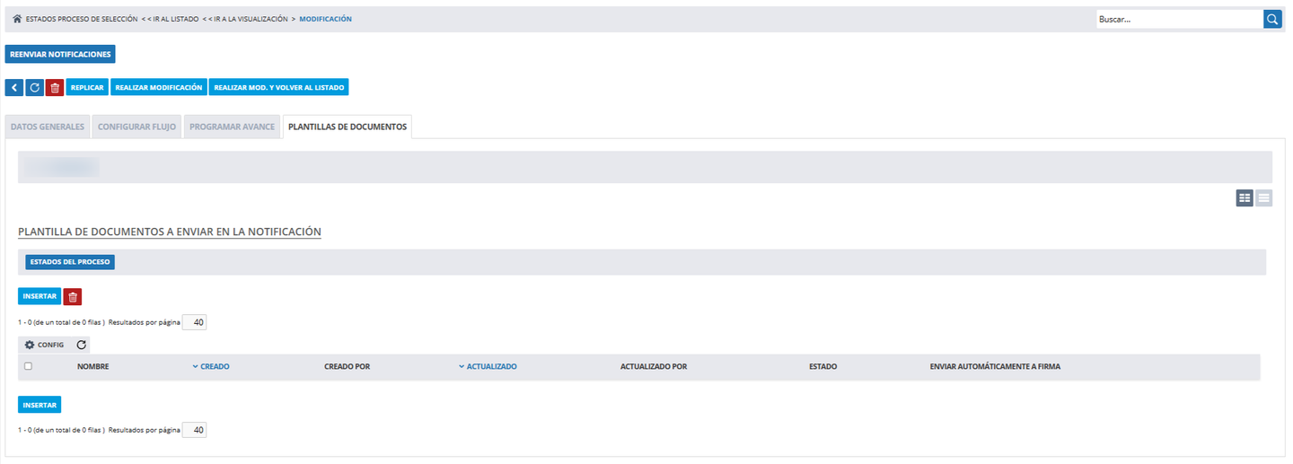Click lower results-per-page field
1293x464 pixels.
(x=195, y=430)
